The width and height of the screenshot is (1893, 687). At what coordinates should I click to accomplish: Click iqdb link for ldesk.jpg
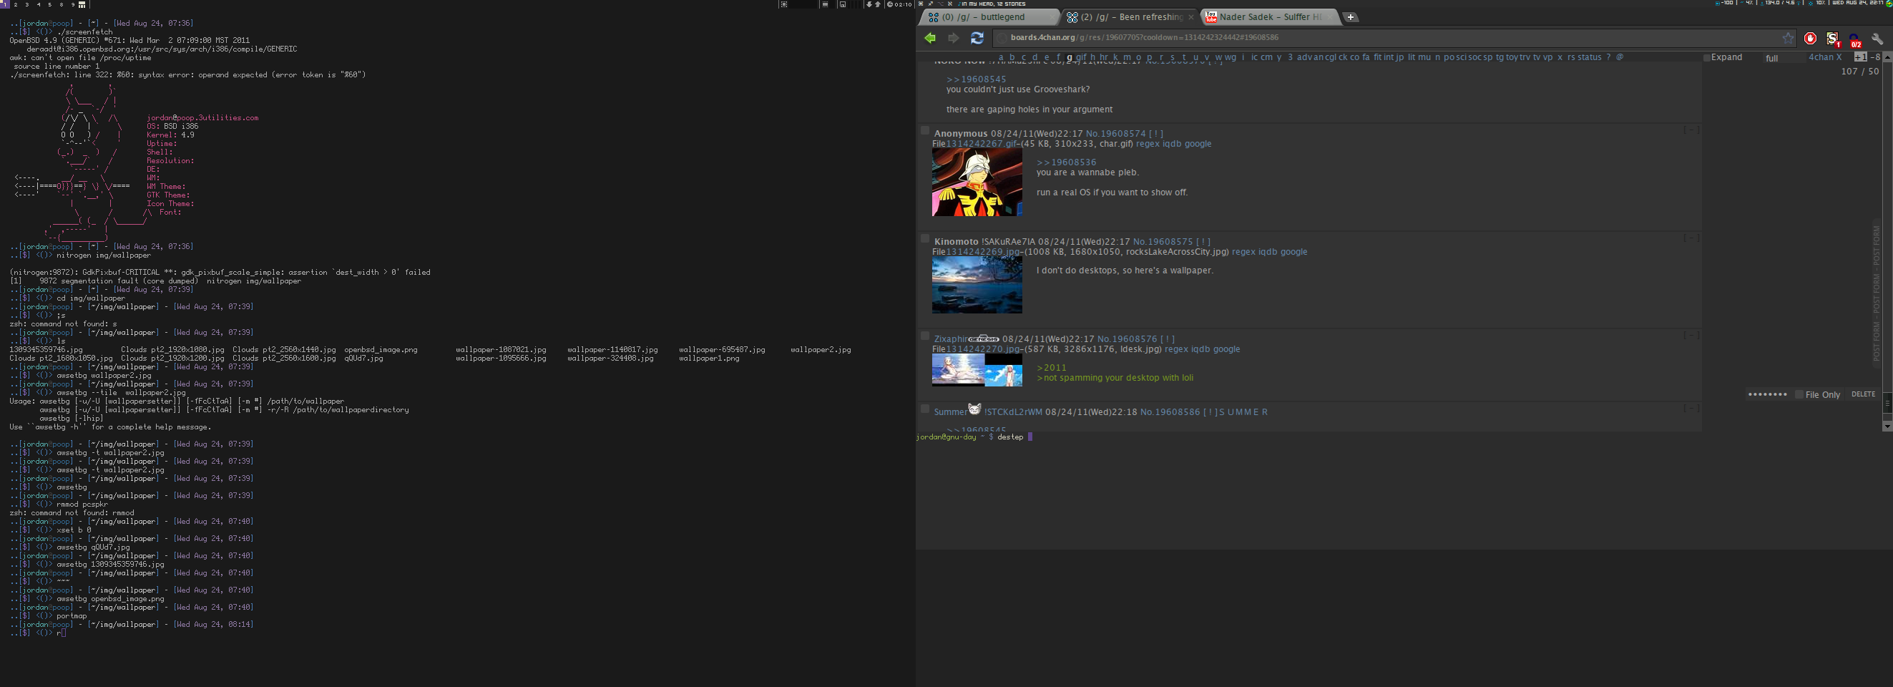pos(1200,350)
